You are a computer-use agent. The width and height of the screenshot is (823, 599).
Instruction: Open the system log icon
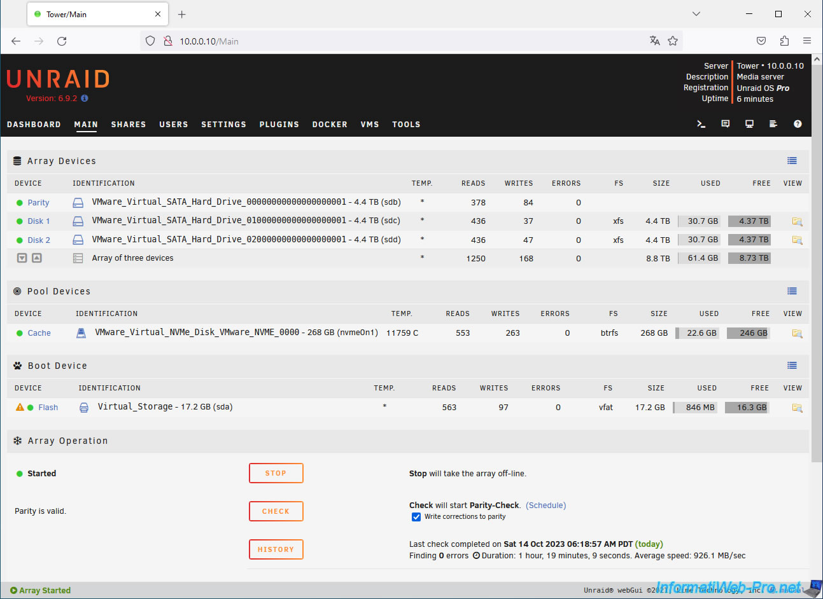click(773, 124)
